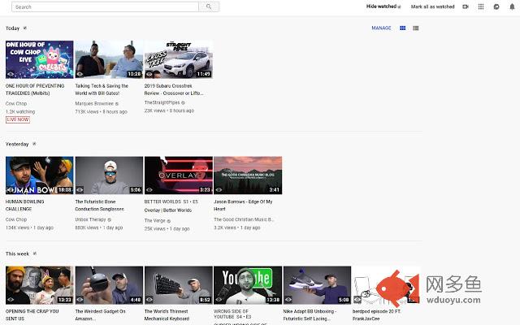Go to Marques Brownlee channel
Screen dimensions: 520x325
[94, 103]
